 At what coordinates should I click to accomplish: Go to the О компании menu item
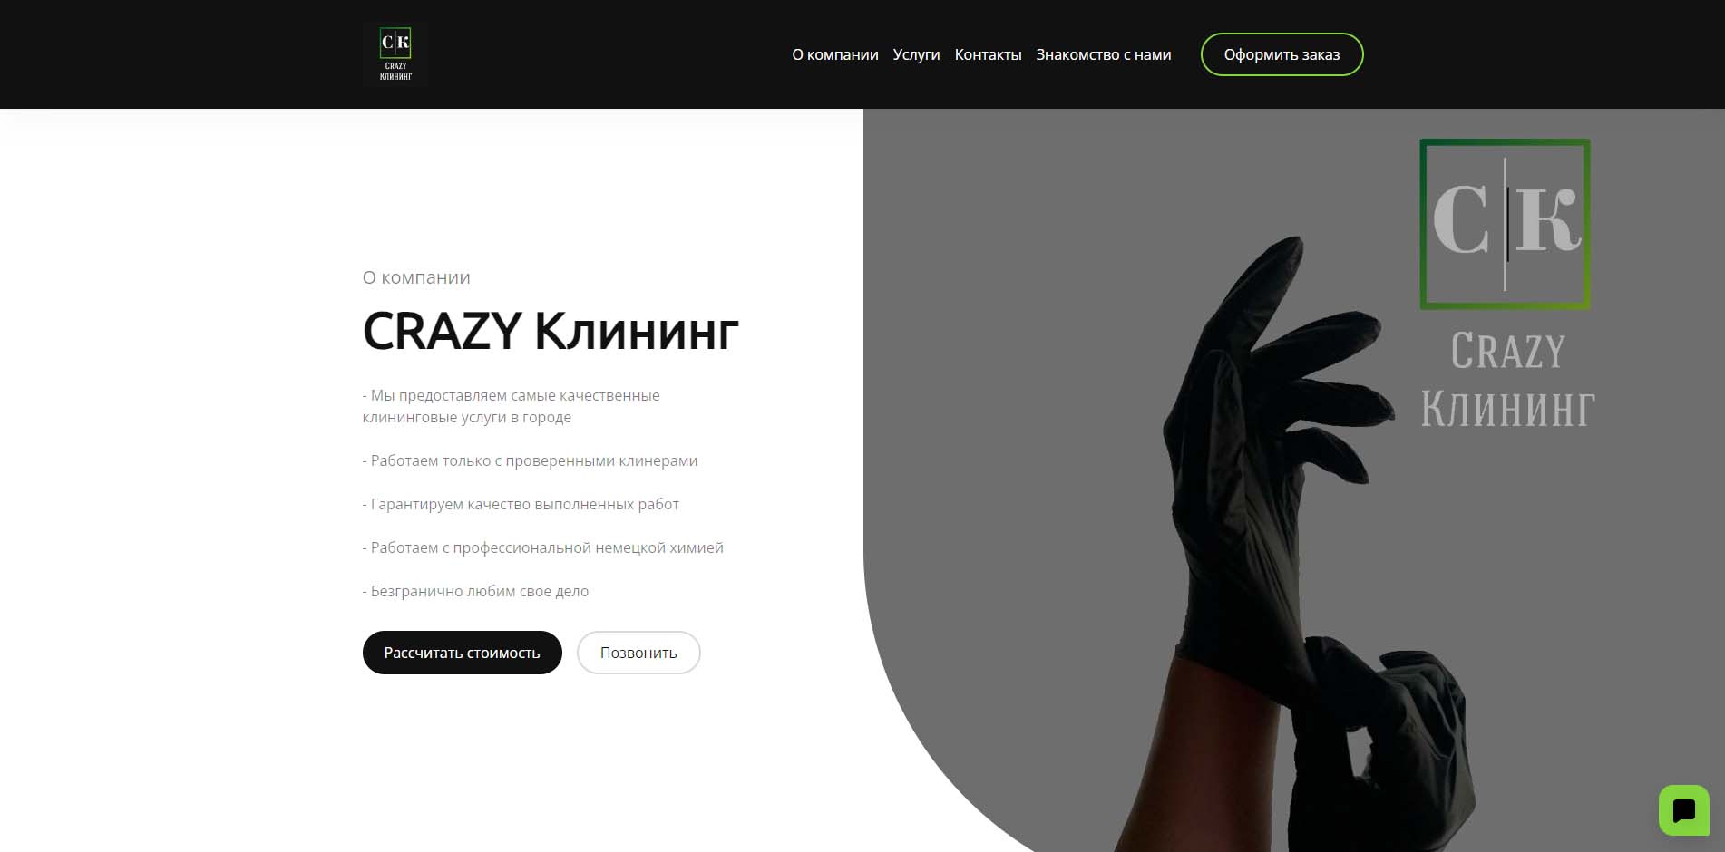pyautogui.click(x=835, y=54)
